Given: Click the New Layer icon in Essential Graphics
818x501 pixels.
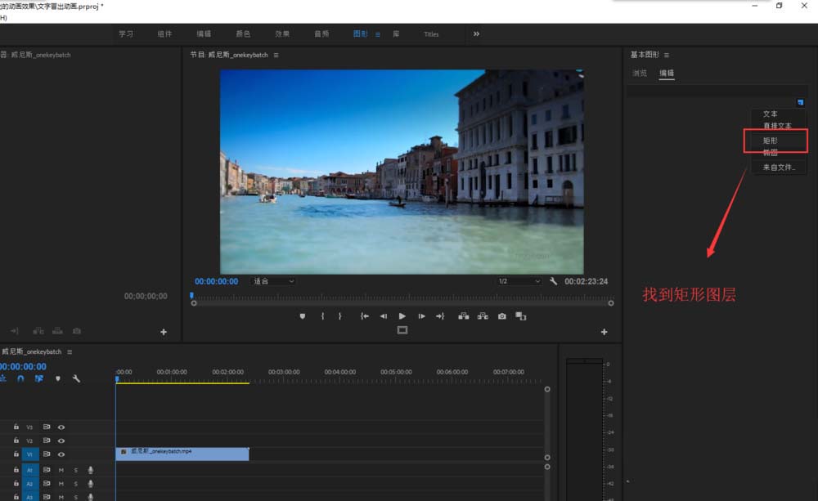Looking at the screenshot, I should tap(801, 102).
